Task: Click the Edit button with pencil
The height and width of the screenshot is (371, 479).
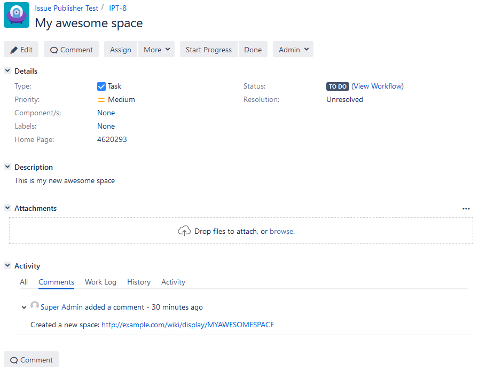Action: pyautogui.click(x=21, y=50)
